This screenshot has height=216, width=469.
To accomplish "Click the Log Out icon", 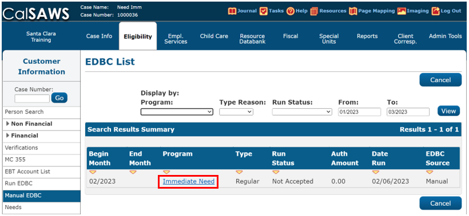I will tap(436, 11).
